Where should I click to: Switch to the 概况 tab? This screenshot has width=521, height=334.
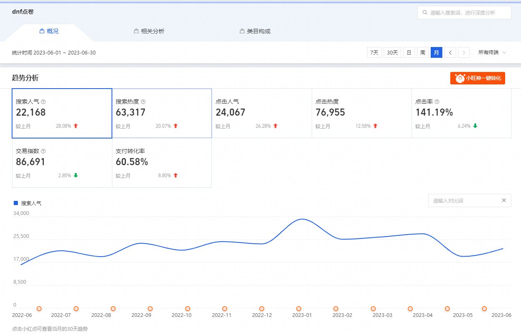coord(49,31)
